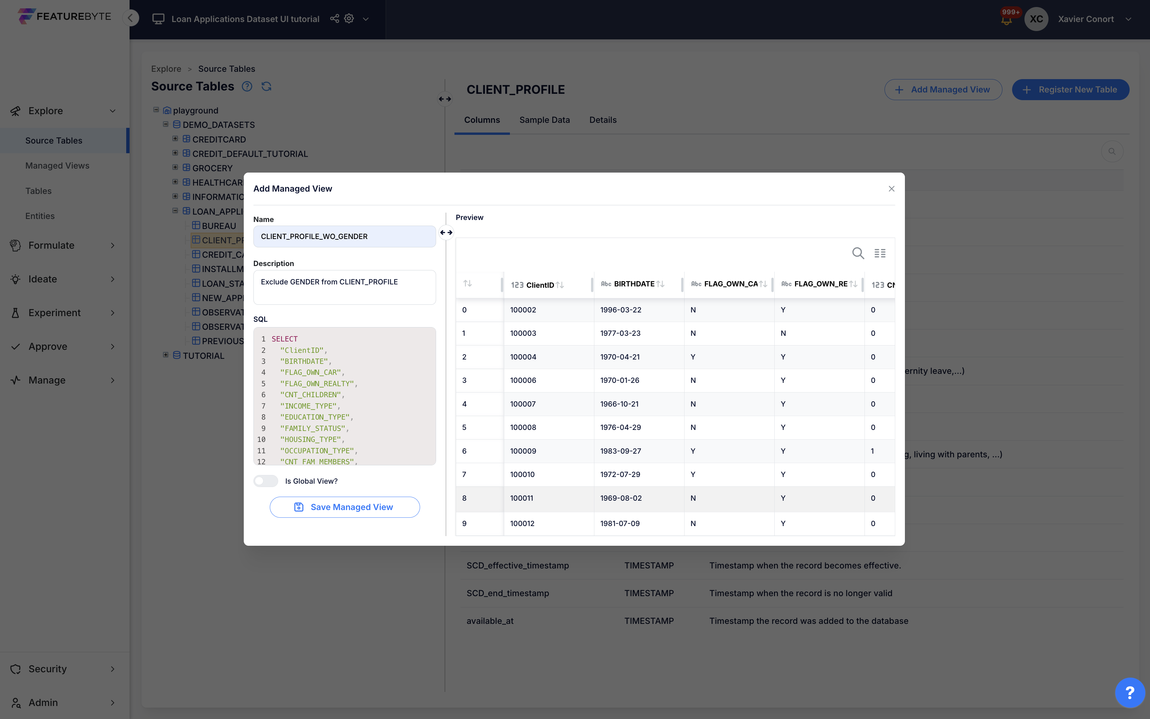Open Source Tables help question icon

click(x=247, y=86)
